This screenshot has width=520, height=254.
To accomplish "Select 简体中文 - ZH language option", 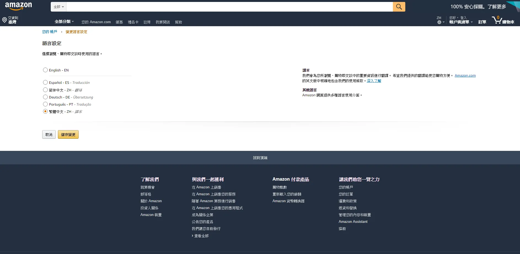I will tap(45, 90).
